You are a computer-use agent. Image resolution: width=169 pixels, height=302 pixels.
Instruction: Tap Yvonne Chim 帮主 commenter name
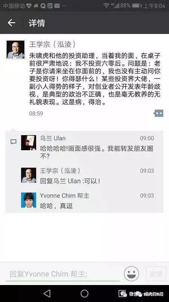point(65,196)
